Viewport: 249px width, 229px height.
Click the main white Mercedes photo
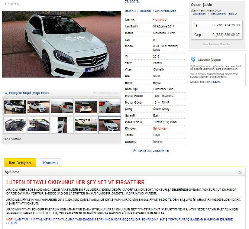(x=62, y=44)
